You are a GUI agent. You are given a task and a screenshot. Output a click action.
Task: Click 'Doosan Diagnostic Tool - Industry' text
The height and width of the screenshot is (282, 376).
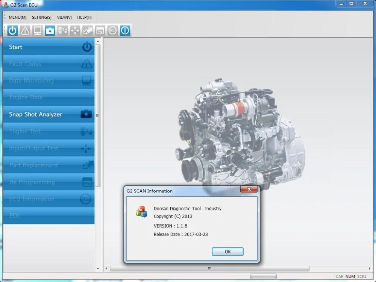tap(188, 209)
